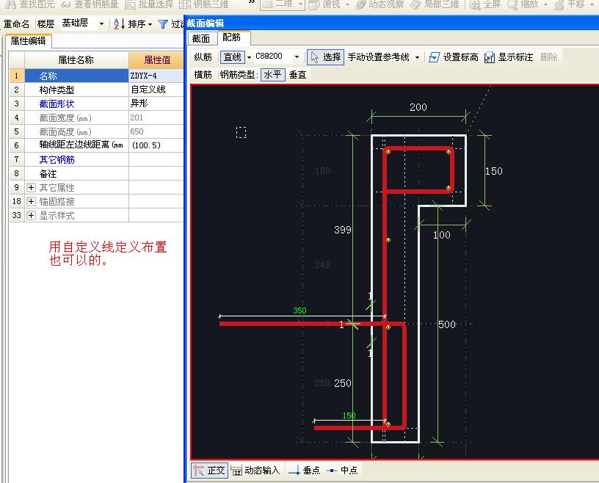This screenshot has width=599, height=483.
Task: Click the 横筋 label
Action: [203, 75]
